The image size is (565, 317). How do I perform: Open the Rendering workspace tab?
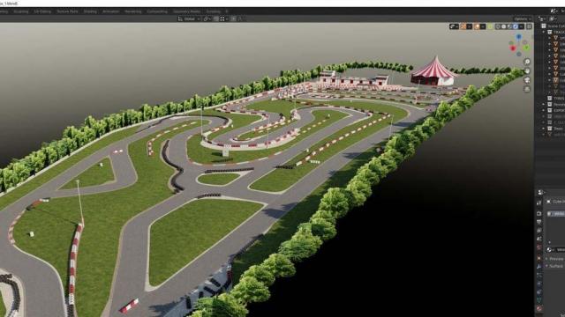133,11
